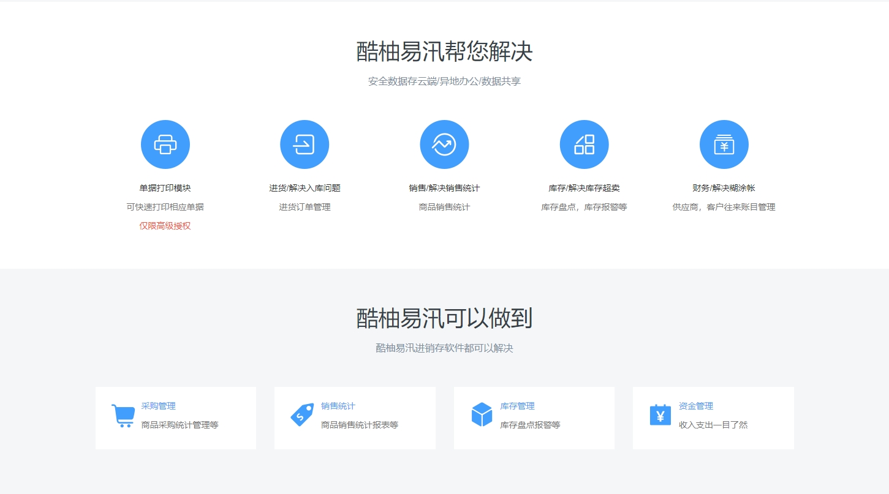
Task: Click the printer icon for 单据打印模块
Action: (x=165, y=144)
